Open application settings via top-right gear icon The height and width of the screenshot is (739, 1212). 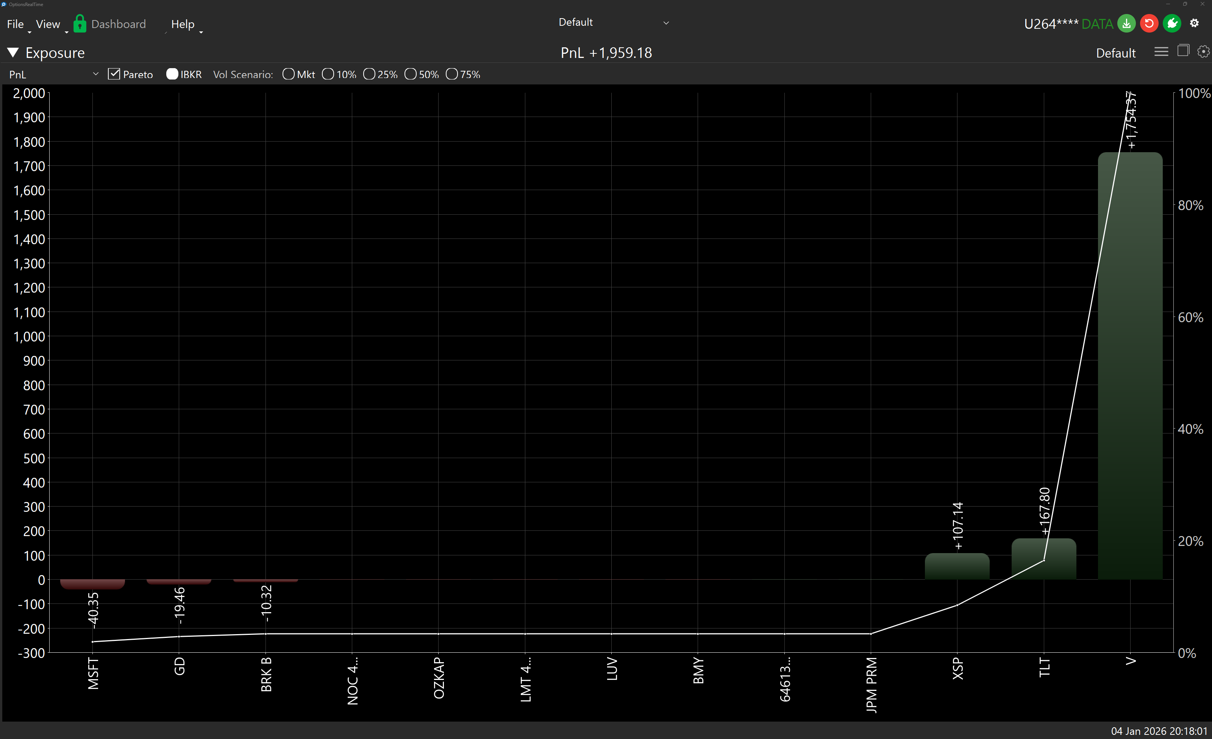coord(1195,23)
